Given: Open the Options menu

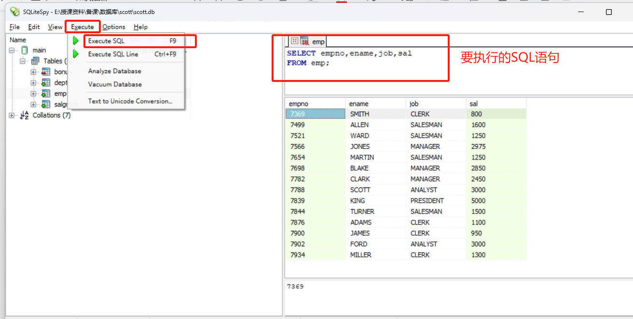Looking at the screenshot, I should (x=114, y=27).
